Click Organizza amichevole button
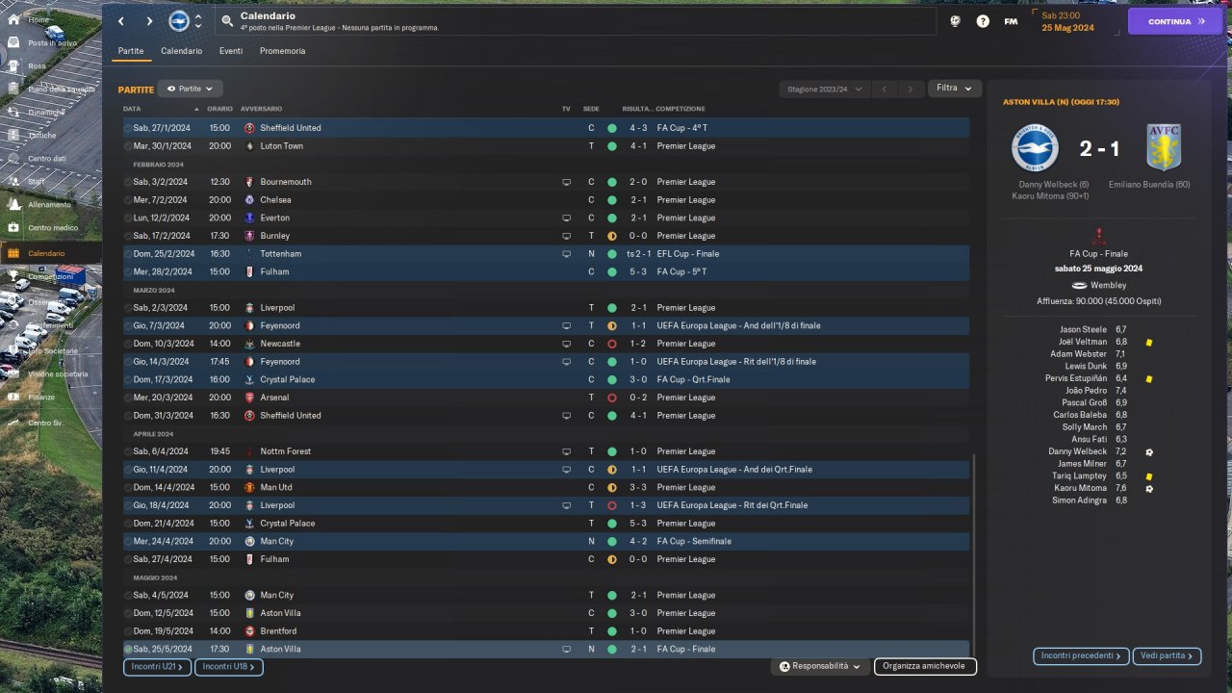The image size is (1232, 693). point(925,666)
